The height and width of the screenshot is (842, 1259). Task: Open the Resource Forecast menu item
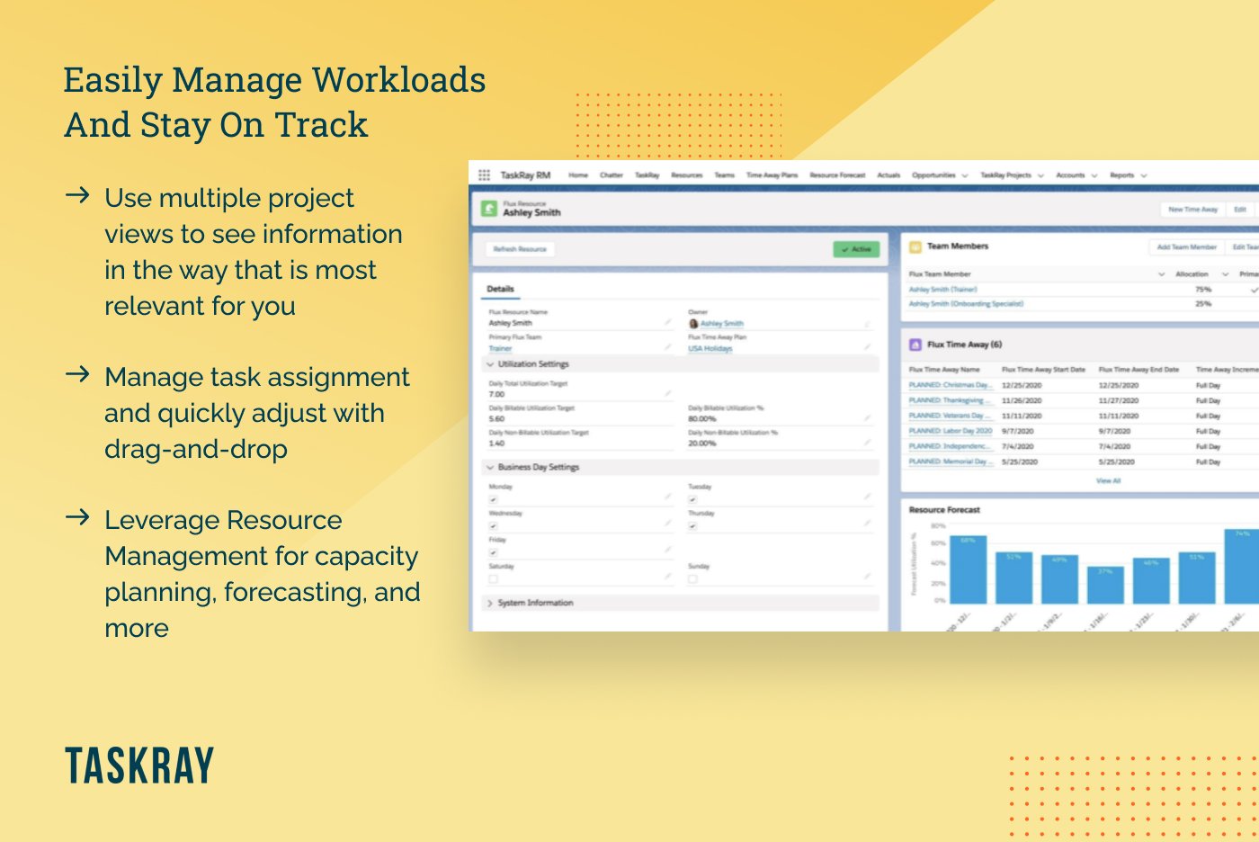click(x=836, y=175)
